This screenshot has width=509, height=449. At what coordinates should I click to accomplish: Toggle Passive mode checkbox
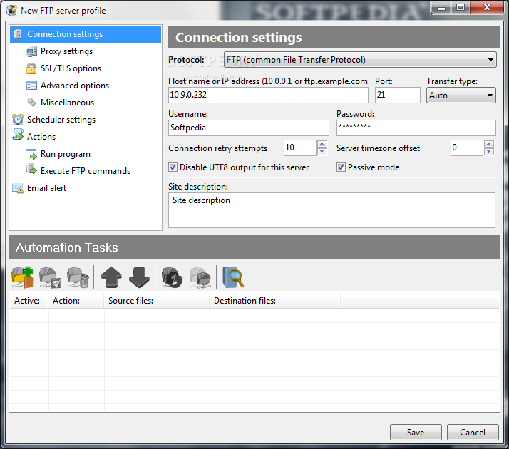tap(341, 167)
